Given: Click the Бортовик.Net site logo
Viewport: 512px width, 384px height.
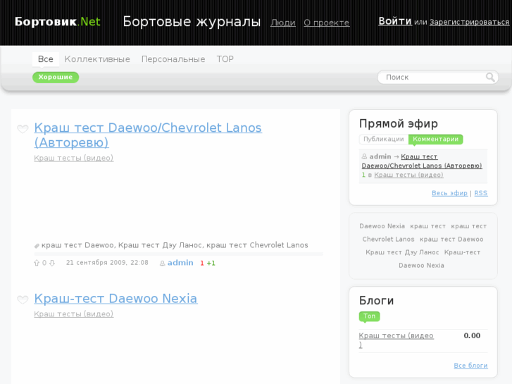Looking at the screenshot, I should [57, 22].
